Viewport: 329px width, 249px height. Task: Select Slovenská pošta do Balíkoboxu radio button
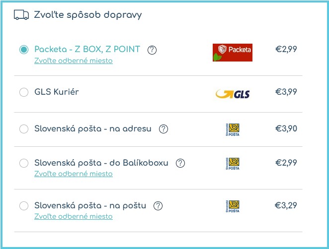click(24, 163)
